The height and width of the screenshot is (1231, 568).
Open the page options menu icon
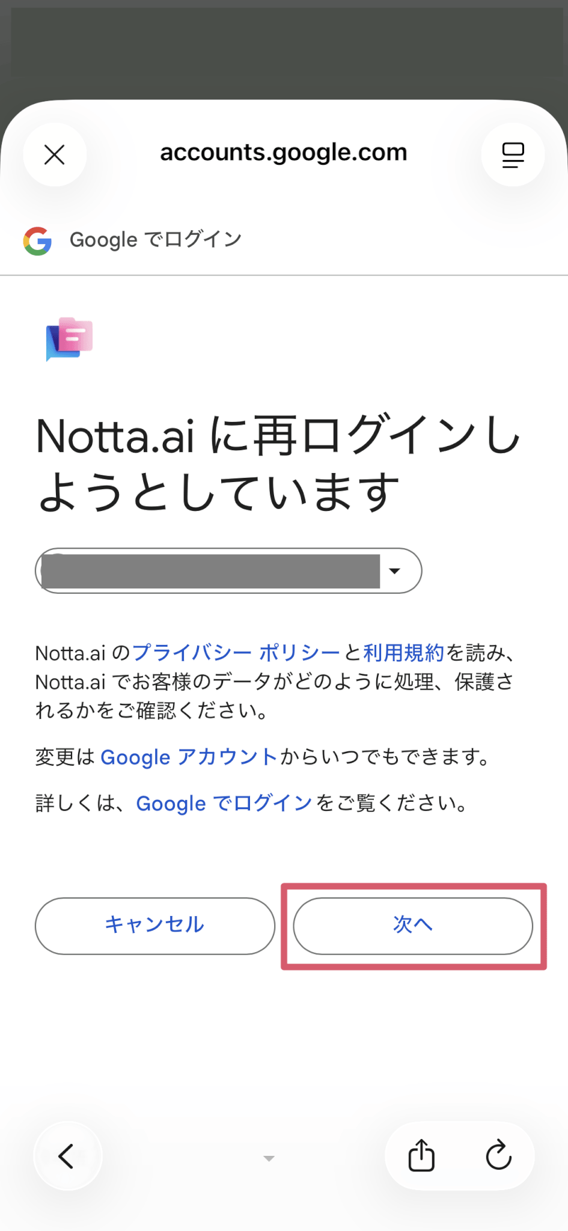513,155
